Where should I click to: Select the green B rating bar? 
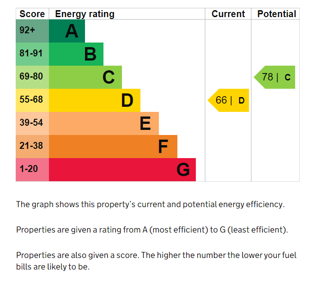[76, 54]
